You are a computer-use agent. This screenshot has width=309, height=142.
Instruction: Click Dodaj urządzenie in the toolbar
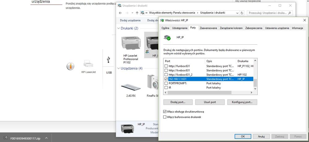pos(130,20)
